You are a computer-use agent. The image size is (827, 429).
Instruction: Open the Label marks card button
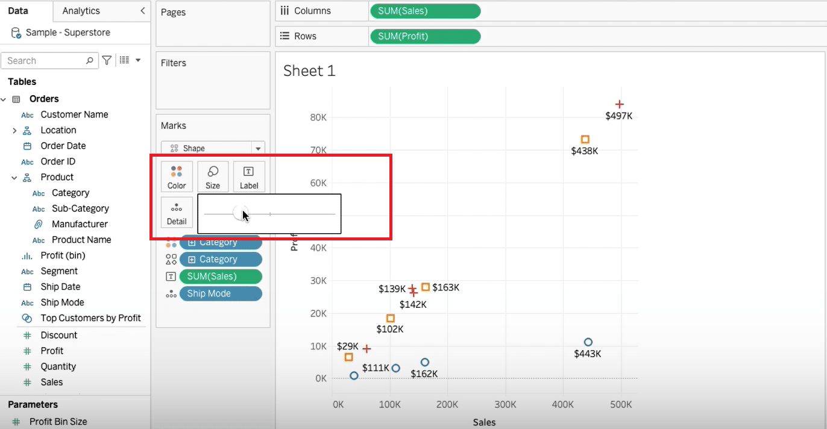coord(249,177)
